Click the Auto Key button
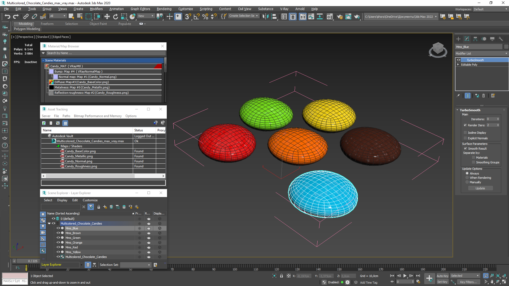Viewport: 509px width, 286px height. [442, 276]
